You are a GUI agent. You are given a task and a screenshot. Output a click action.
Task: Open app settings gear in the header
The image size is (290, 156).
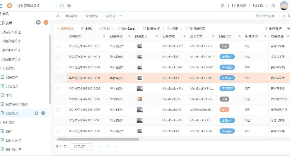coord(69,6)
